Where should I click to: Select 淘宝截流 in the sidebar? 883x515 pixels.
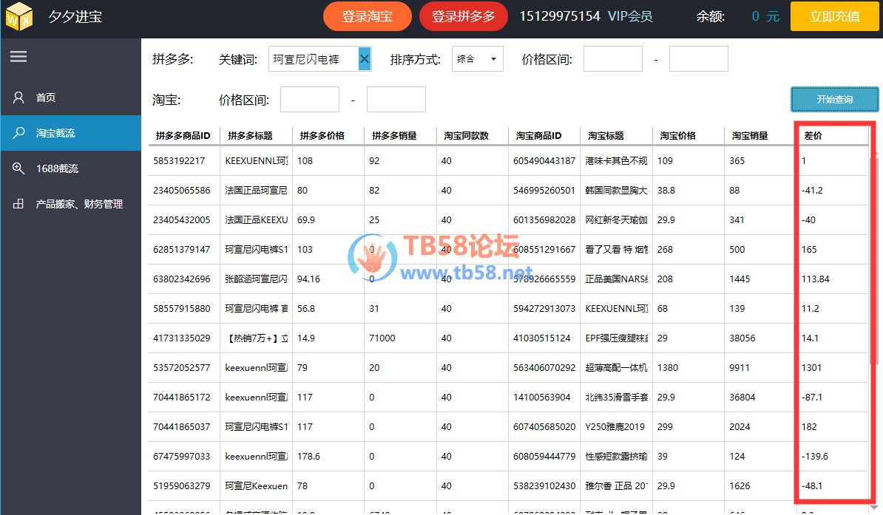(70, 133)
